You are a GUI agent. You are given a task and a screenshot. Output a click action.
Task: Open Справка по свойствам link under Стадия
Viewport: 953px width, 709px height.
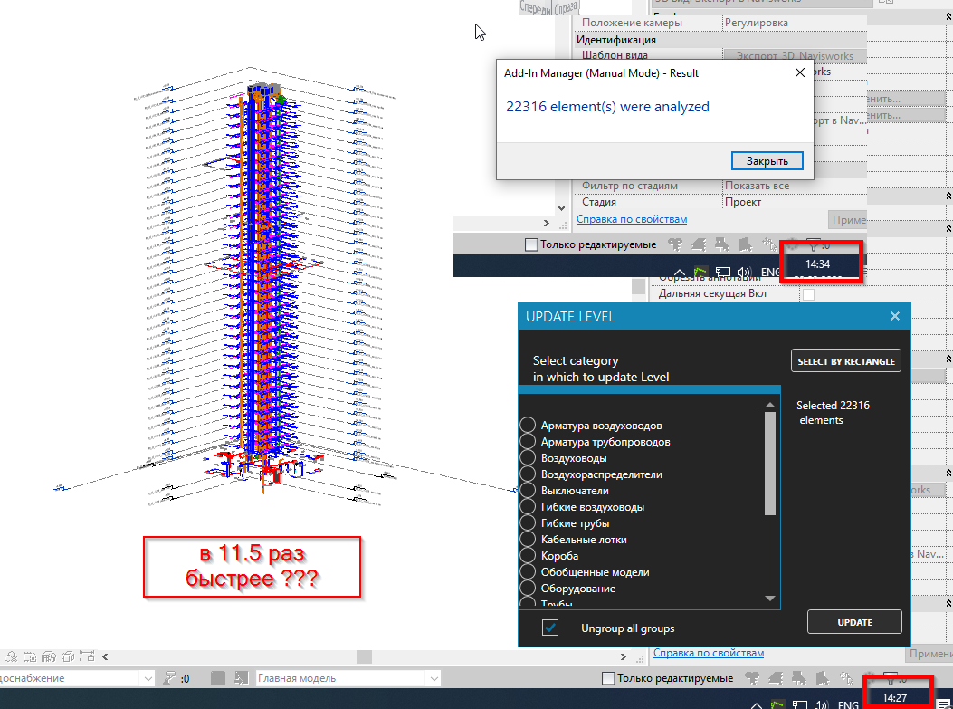[x=632, y=219]
